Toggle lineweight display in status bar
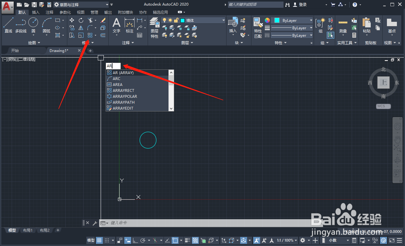Image resolution: width=405 pixels, height=246 pixels. coord(188,240)
